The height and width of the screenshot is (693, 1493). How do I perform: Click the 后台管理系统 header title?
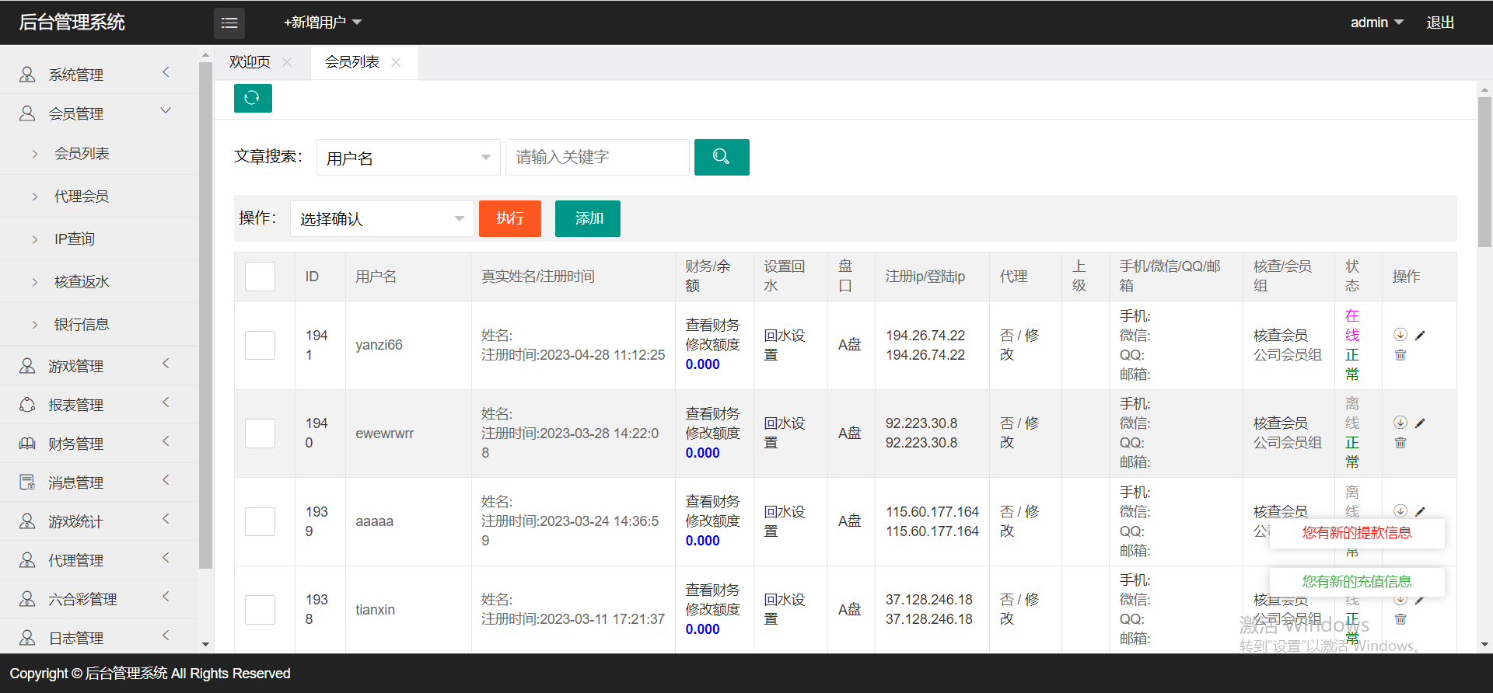(x=72, y=23)
